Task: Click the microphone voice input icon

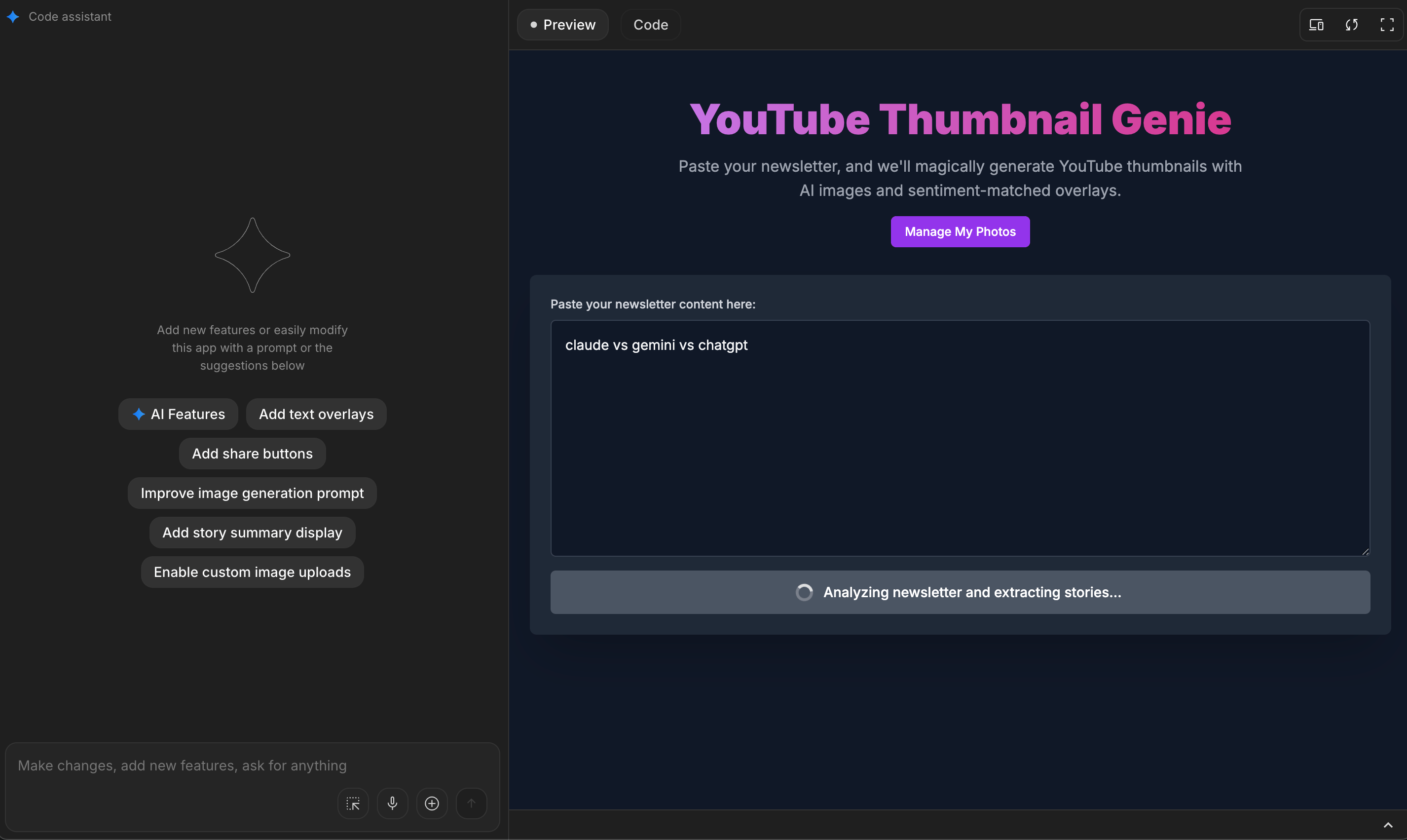Action: coord(393,803)
